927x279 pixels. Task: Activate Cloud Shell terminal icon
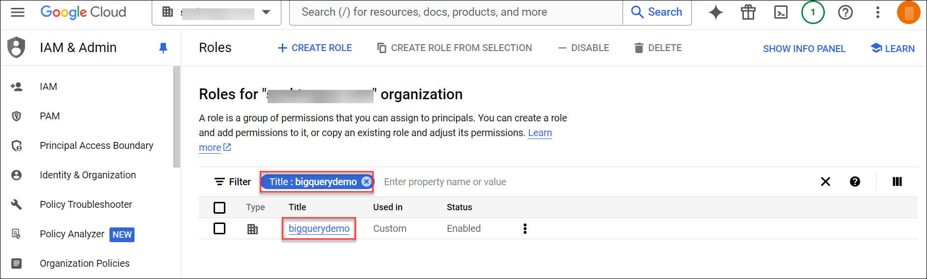pos(781,12)
